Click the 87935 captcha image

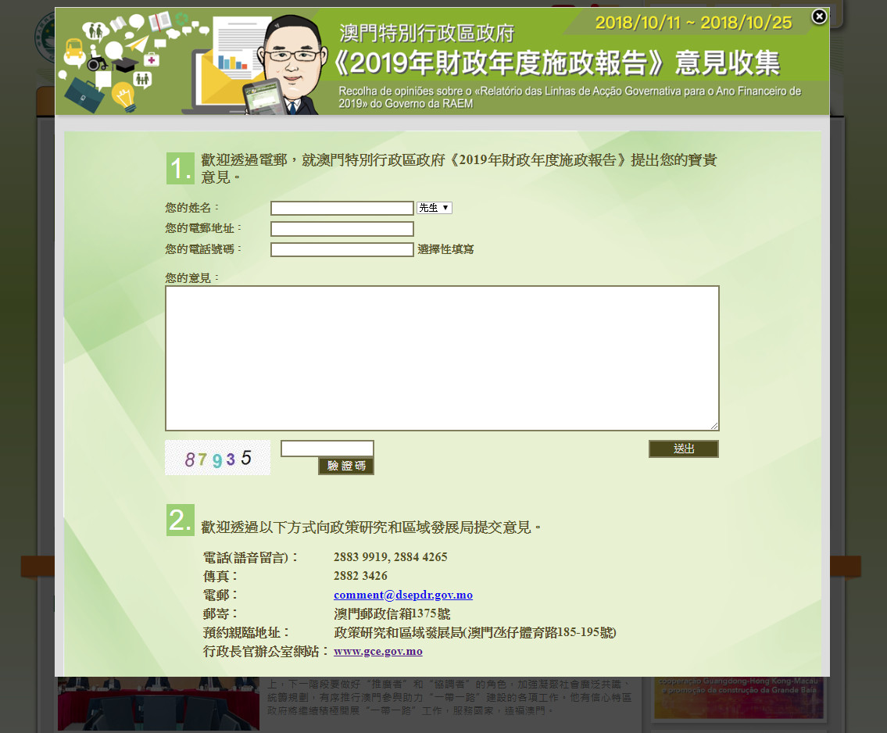(217, 458)
